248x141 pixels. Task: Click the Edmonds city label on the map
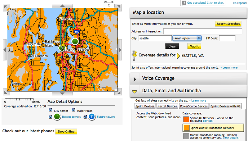coord(66,19)
